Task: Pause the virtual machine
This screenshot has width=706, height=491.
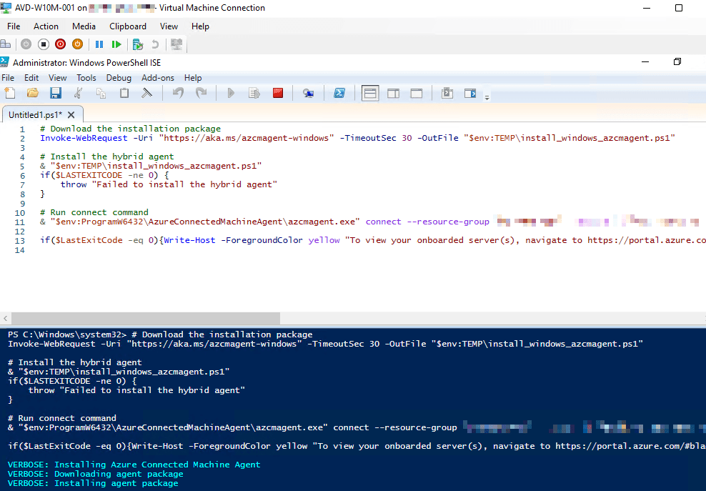Action: click(x=99, y=44)
